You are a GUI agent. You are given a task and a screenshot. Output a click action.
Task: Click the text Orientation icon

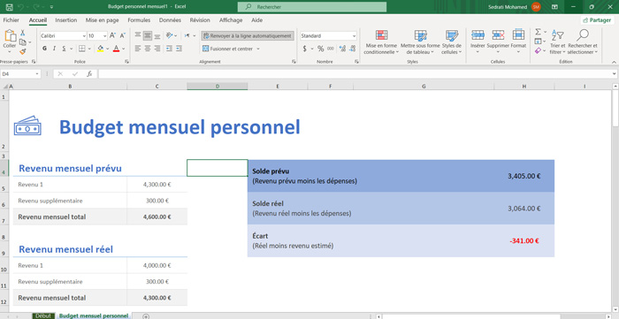click(170, 35)
